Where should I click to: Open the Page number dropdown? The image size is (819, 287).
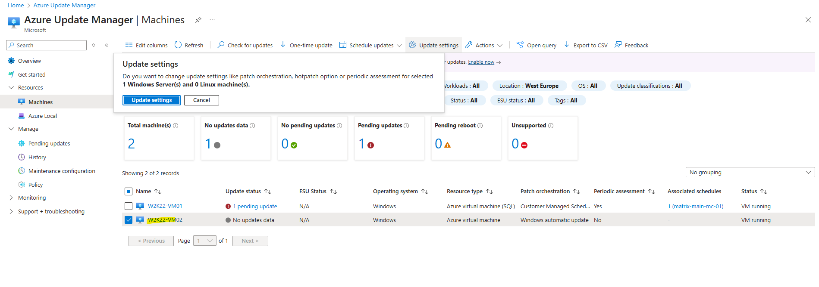[x=205, y=241]
